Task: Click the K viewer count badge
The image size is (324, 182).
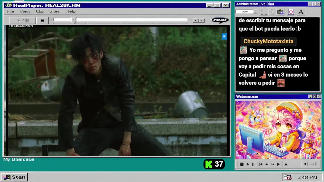Action: click(214, 164)
